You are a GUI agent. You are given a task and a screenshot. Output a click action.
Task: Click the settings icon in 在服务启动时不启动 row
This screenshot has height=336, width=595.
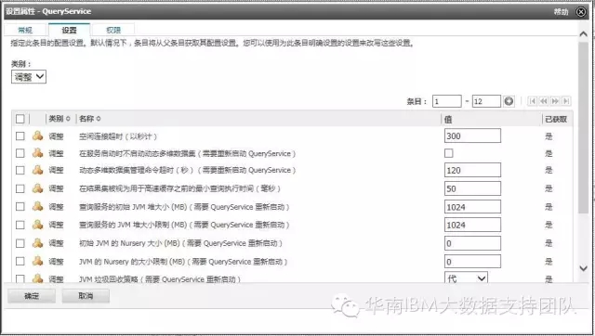coord(37,153)
